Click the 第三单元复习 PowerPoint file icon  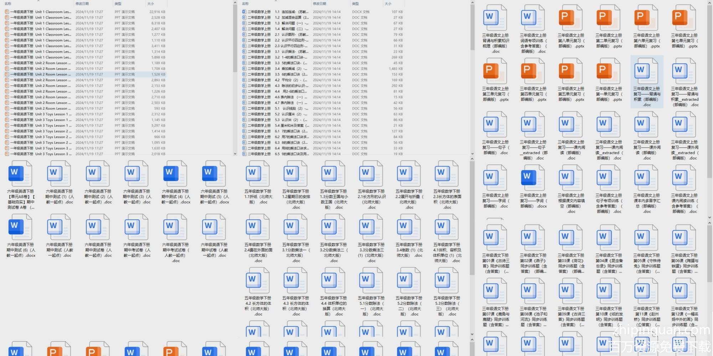click(496, 71)
